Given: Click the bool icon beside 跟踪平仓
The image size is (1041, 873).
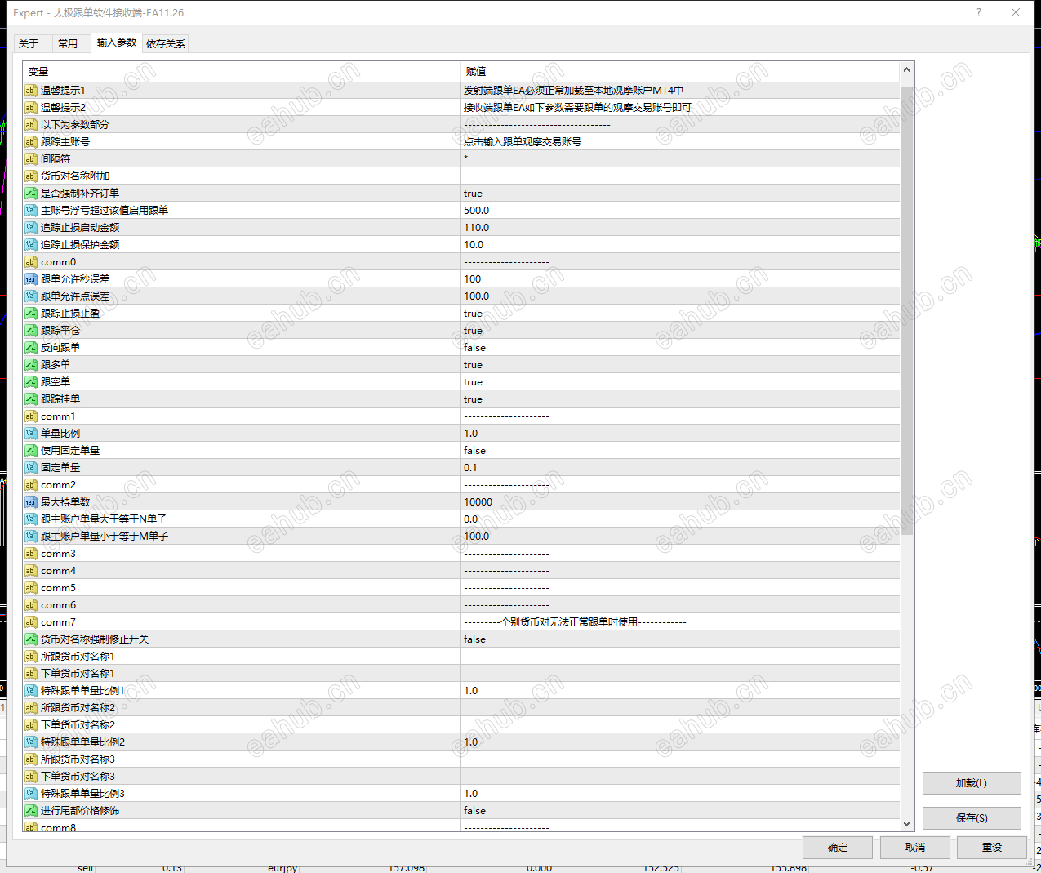Looking at the screenshot, I should tap(31, 331).
